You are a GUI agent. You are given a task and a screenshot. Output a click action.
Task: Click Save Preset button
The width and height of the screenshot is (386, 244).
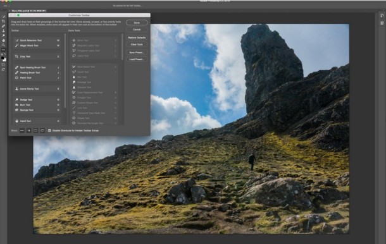(x=137, y=52)
